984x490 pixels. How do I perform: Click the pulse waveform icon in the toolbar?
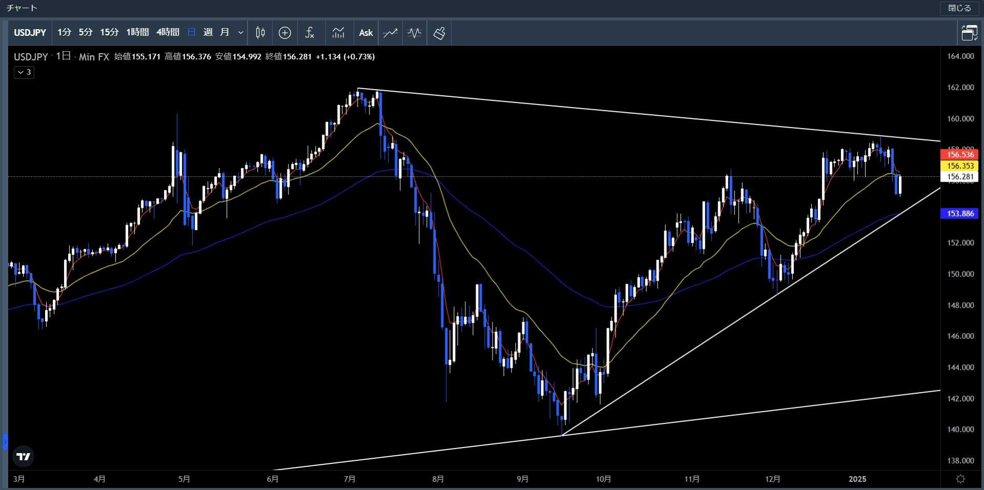click(415, 33)
